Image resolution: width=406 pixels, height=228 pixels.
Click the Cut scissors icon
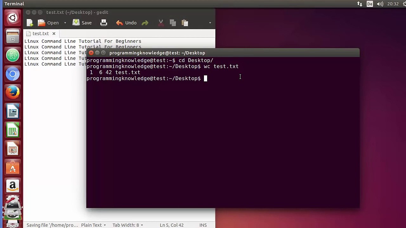[161, 23]
